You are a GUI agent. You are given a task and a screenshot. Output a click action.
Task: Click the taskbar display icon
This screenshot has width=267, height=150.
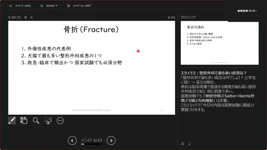click(10, 6)
